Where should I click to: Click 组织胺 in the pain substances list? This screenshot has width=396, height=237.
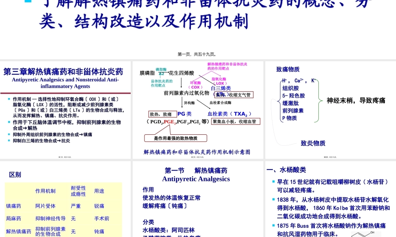291,88
